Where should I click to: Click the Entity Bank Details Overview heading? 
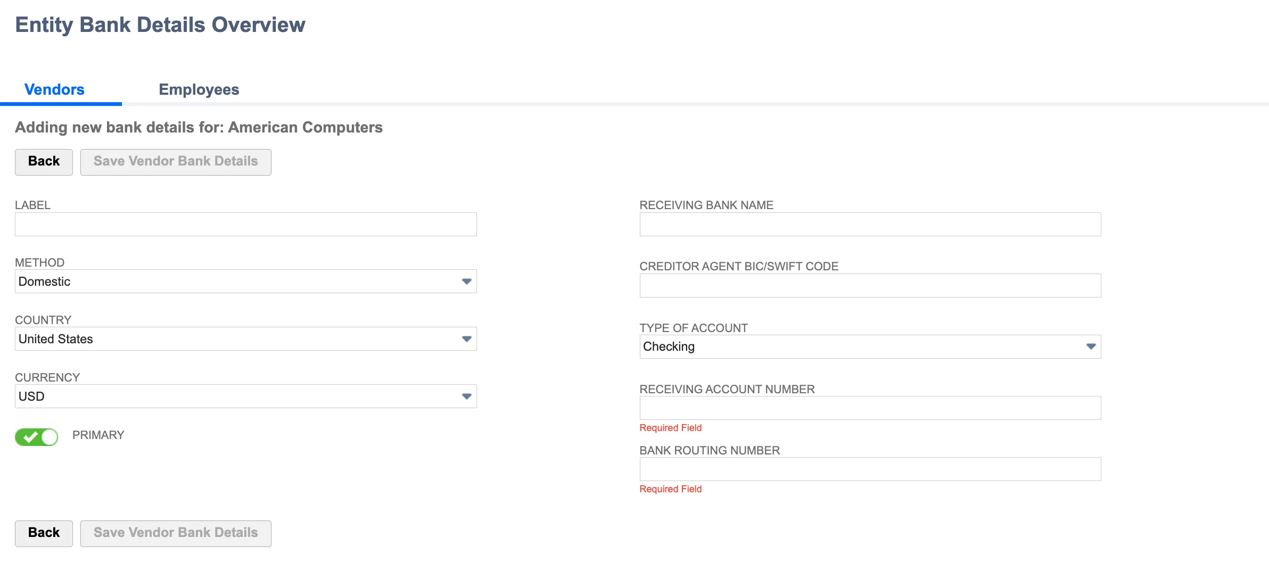pyautogui.click(x=160, y=25)
